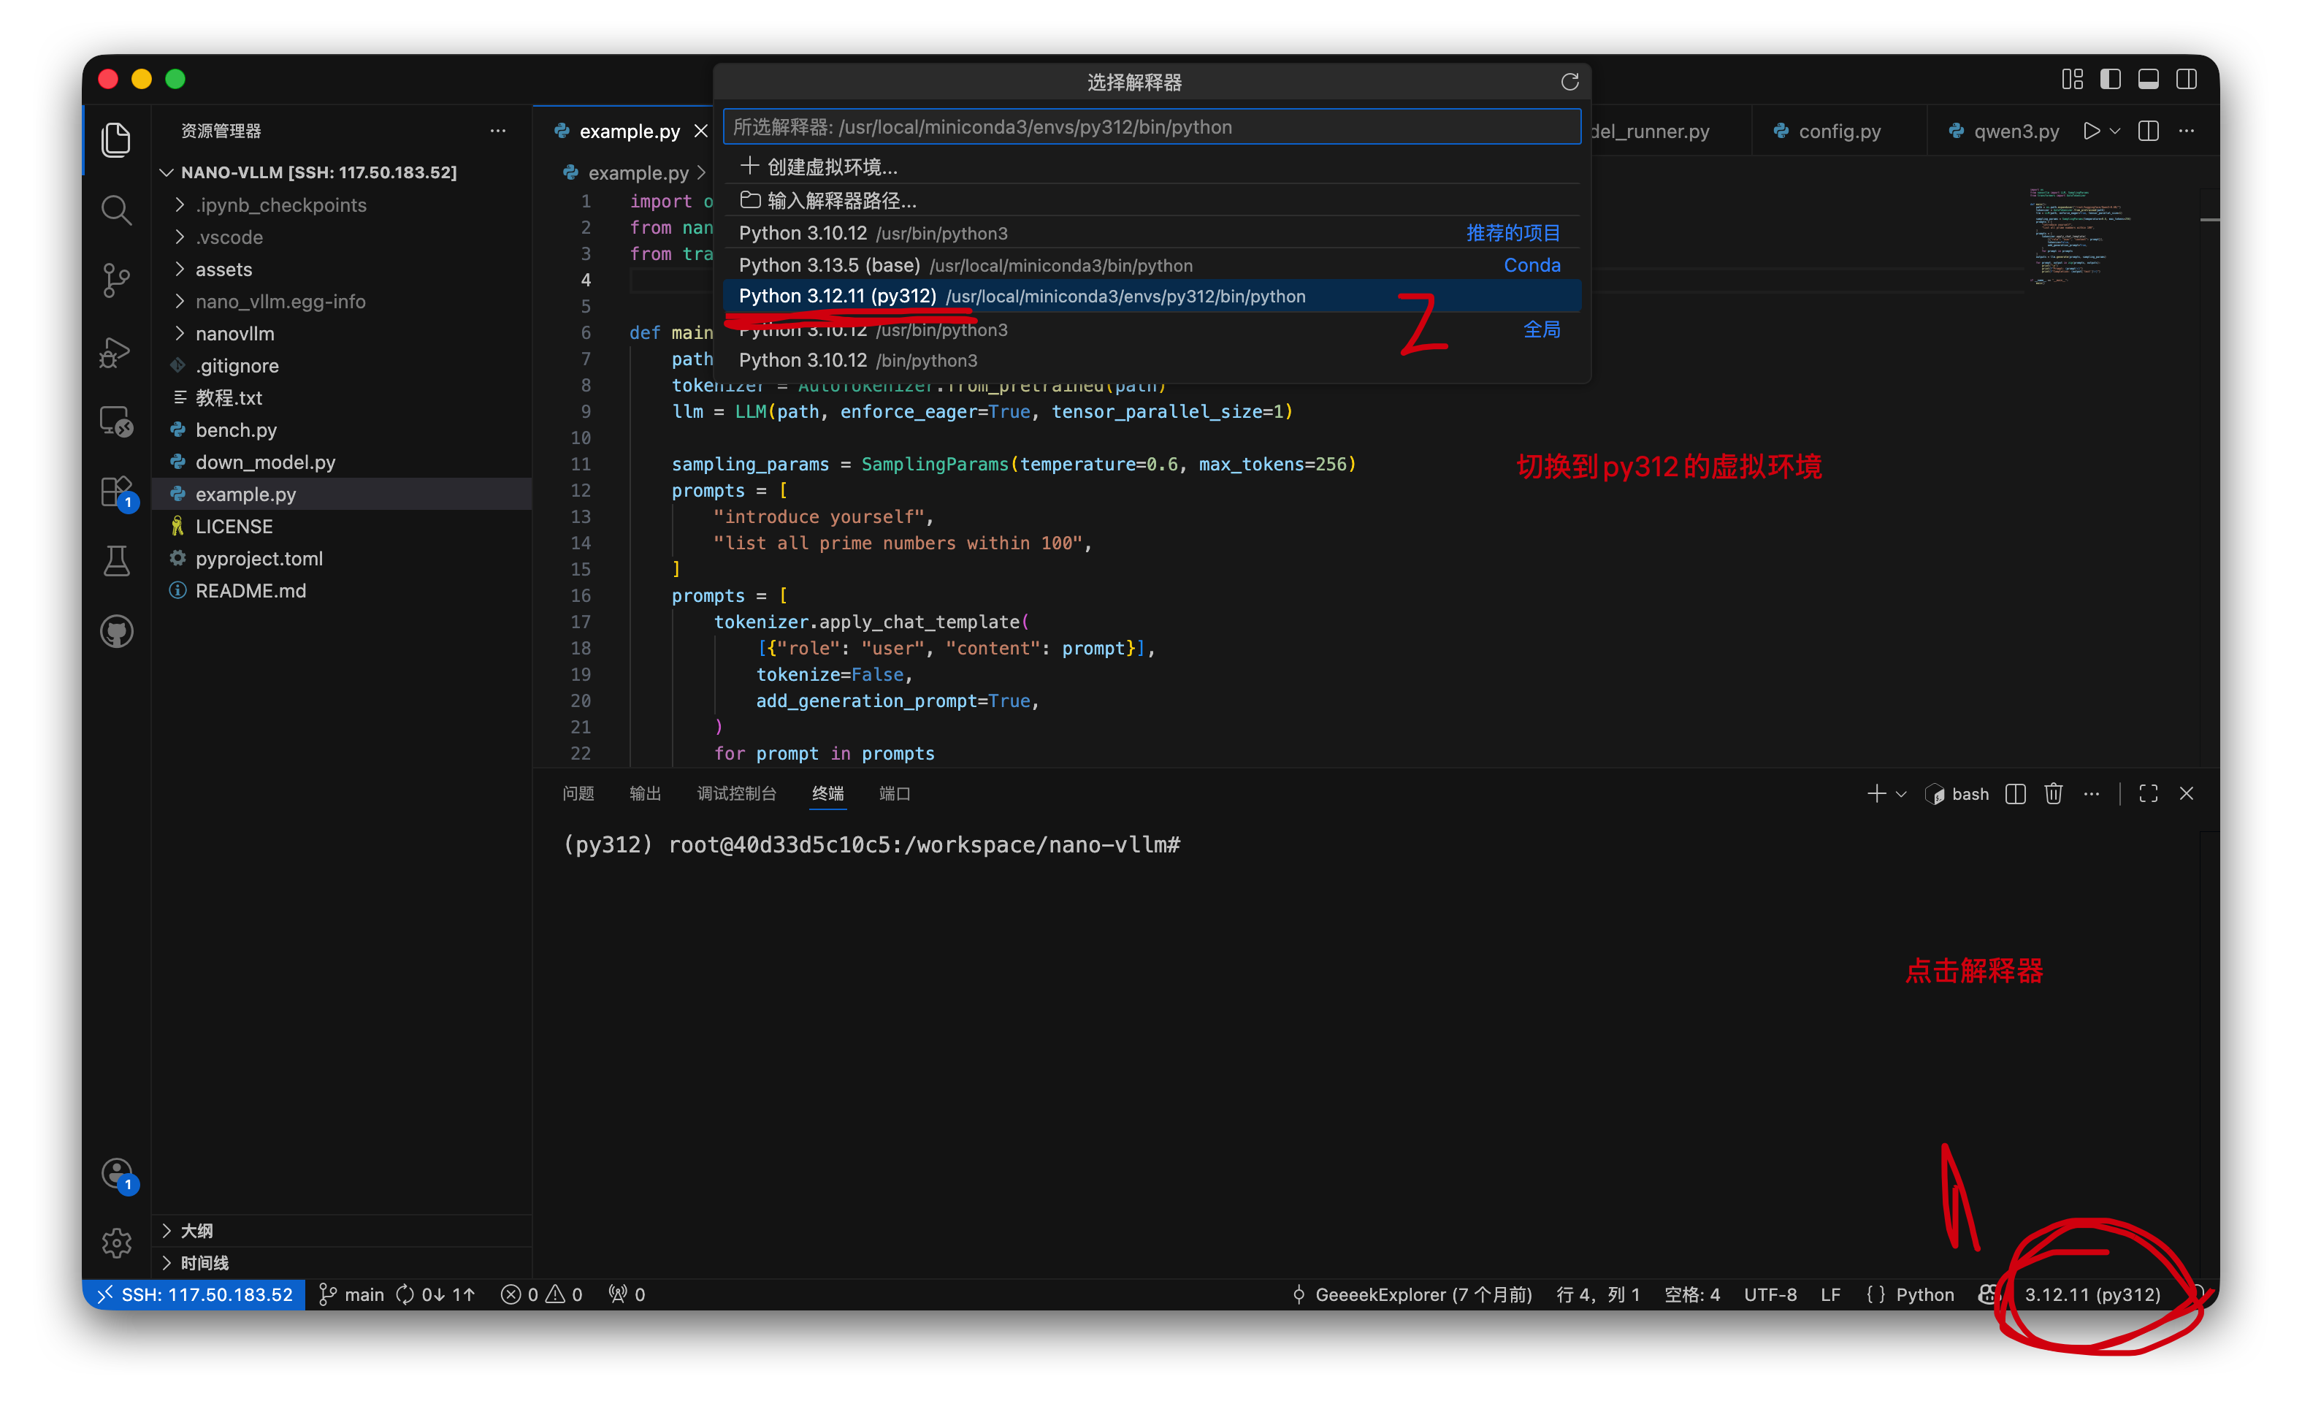Screen dimensions: 2302x1420
Task: Open the GitHub view icon
Action: coord(115,630)
